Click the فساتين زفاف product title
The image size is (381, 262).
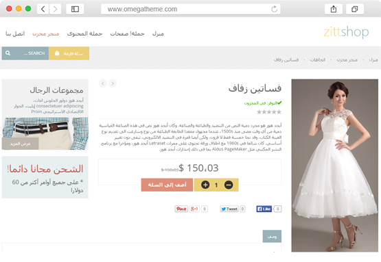(255, 88)
